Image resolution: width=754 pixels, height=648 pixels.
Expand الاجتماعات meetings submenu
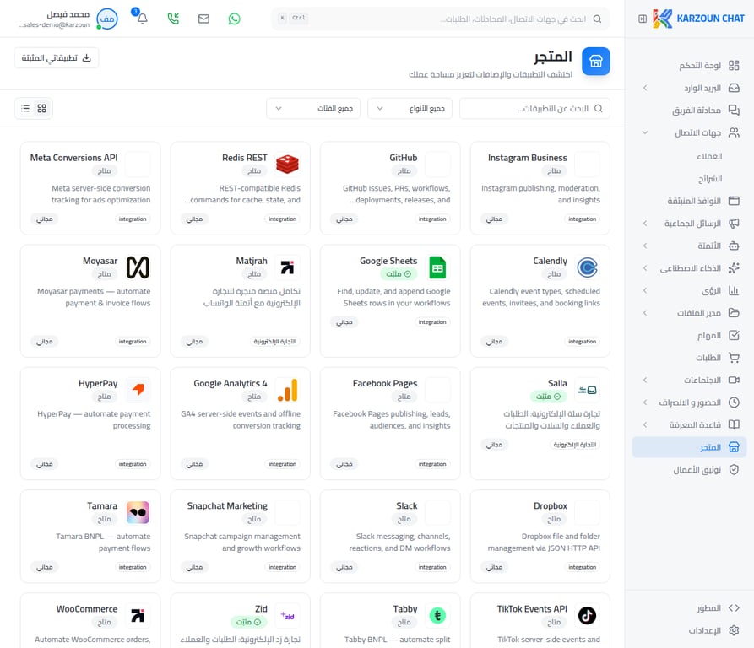click(x=645, y=380)
